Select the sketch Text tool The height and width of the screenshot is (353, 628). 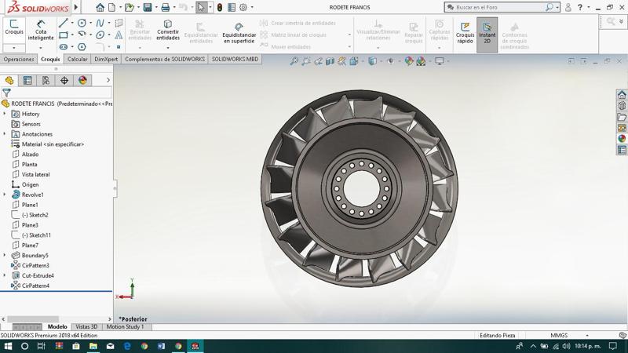[x=119, y=35]
